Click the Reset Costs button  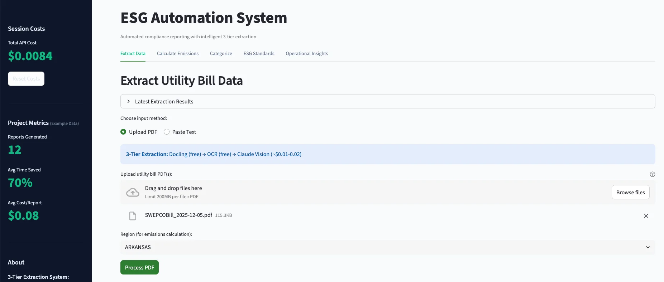click(x=26, y=79)
